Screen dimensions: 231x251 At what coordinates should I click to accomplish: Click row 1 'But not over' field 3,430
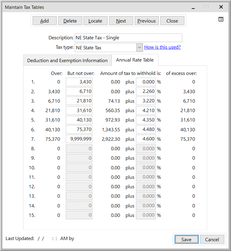[79, 82]
